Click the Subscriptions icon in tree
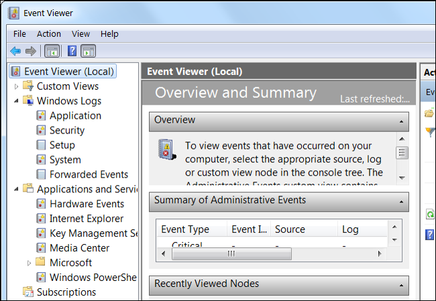This screenshot has width=436, height=301. click(28, 292)
